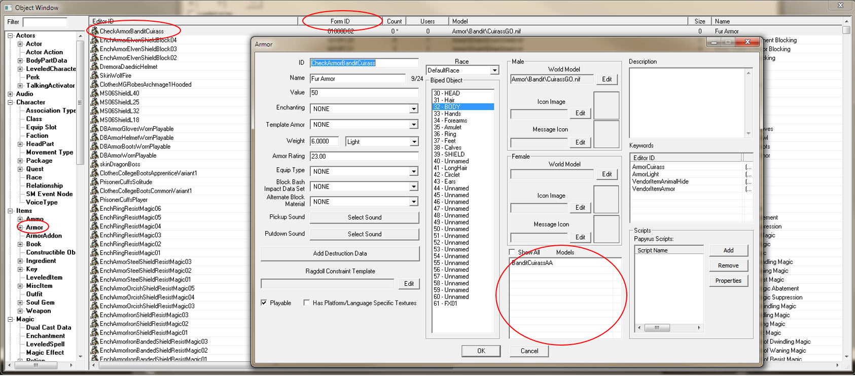Click Putdown Sound Select Sound button
Image resolution: width=855 pixels, height=376 pixels.
[x=365, y=234]
